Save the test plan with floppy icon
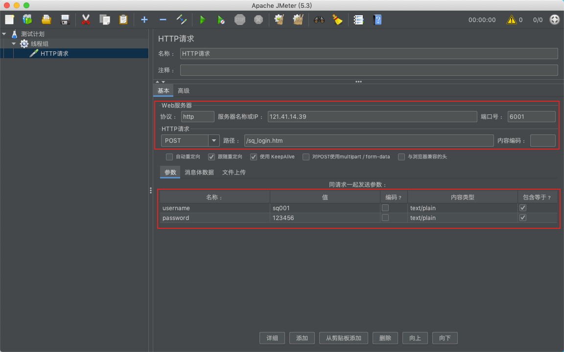The image size is (564, 352). coord(65,20)
